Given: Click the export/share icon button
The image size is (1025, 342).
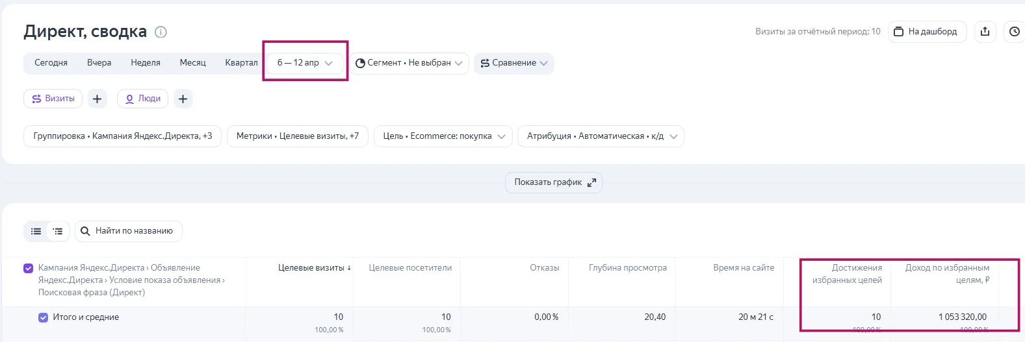Looking at the screenshot, I should 985,31.
